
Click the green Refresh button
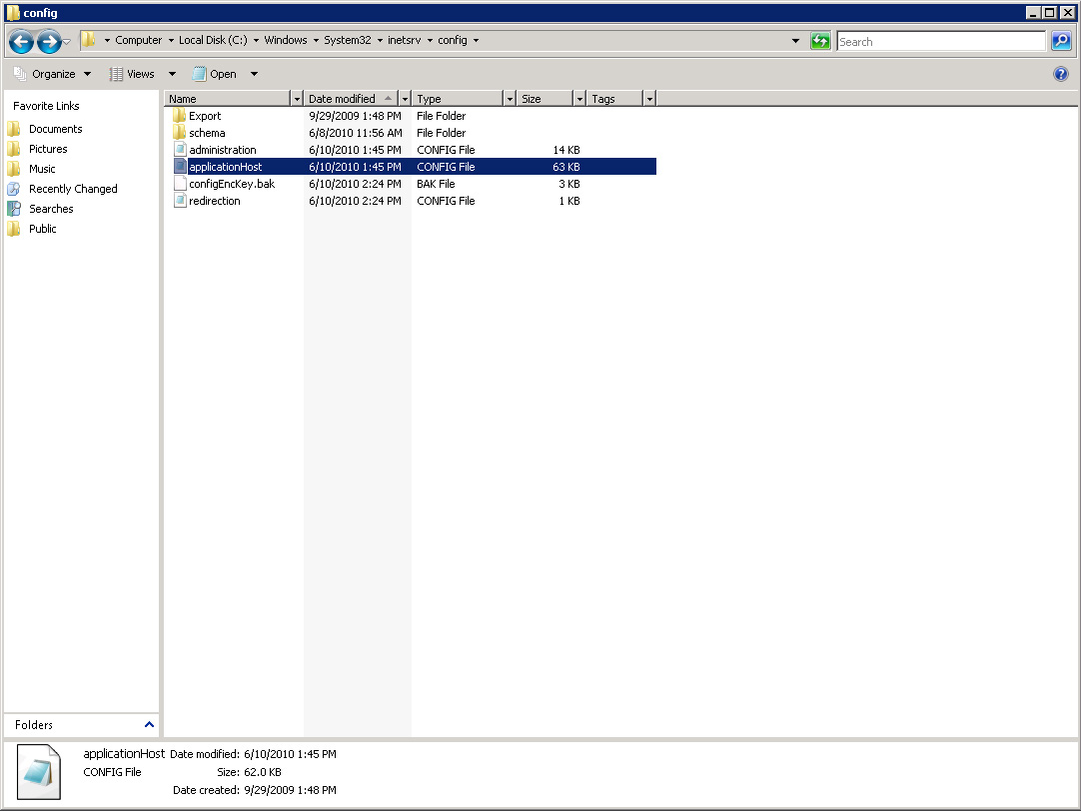coord(820,41)
